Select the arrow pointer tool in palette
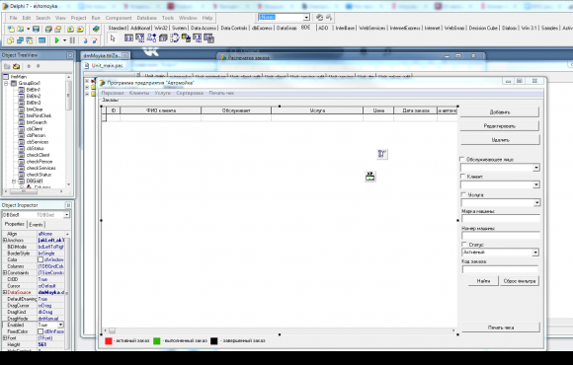This screenshot has width=573, height=365. point(113,37)
